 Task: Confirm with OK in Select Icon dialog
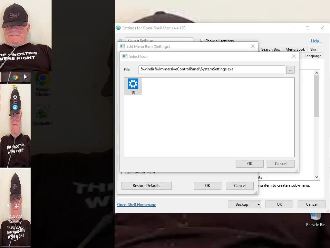[x=250, y=164]
